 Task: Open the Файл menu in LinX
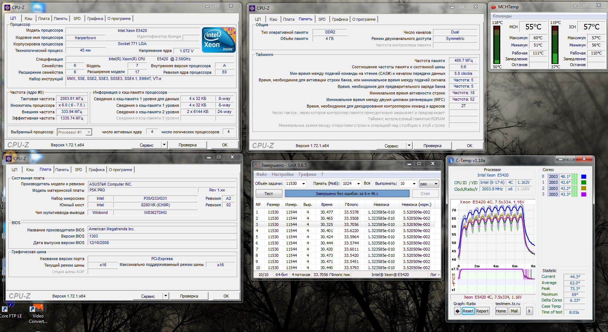[261, 174]
